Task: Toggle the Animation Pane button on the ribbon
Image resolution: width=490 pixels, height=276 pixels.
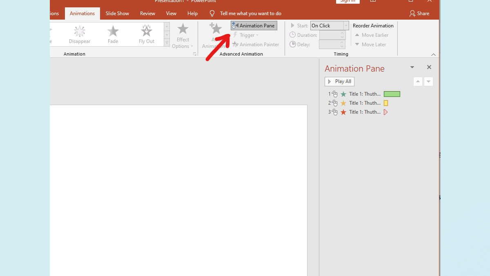Action: [254, 25]
